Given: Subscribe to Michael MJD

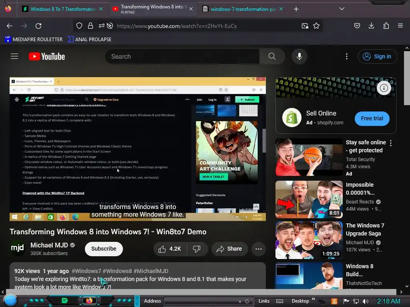Looking at the screenshot, I should click(104, 249).
